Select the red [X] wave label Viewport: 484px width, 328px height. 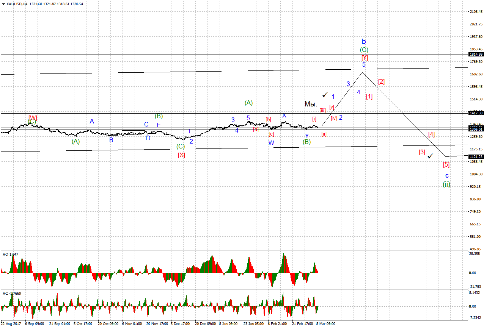(182, 155)
